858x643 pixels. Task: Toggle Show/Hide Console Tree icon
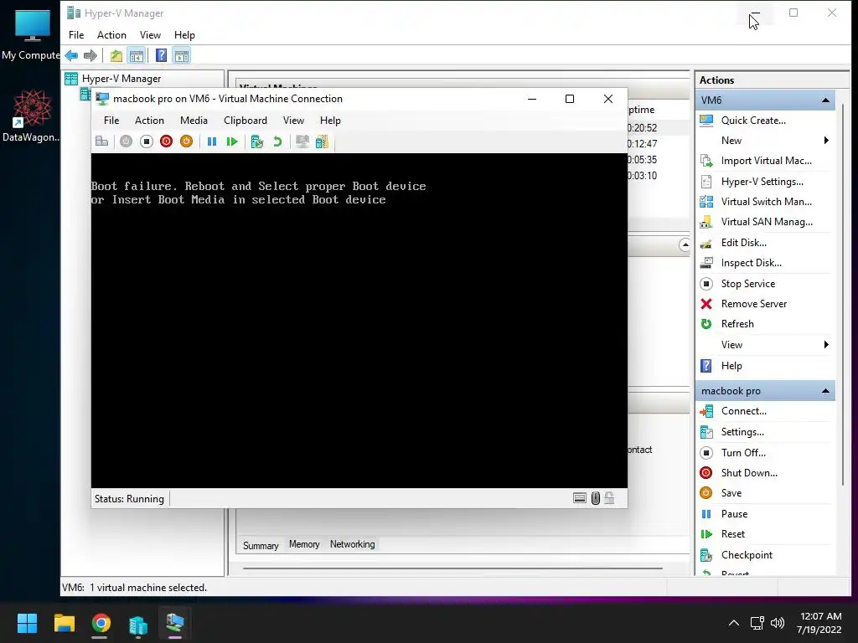coord(136,55)
